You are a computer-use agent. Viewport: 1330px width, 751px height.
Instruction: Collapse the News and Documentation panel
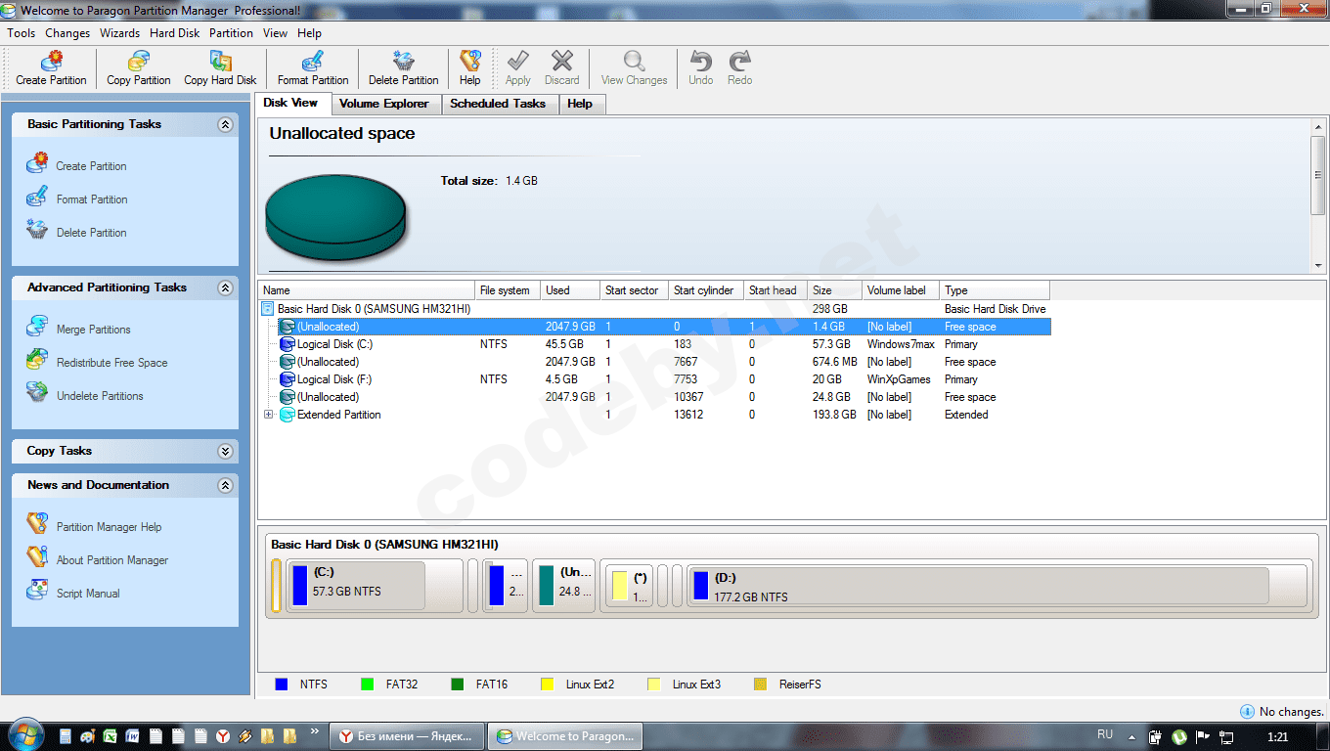point(225,485)
